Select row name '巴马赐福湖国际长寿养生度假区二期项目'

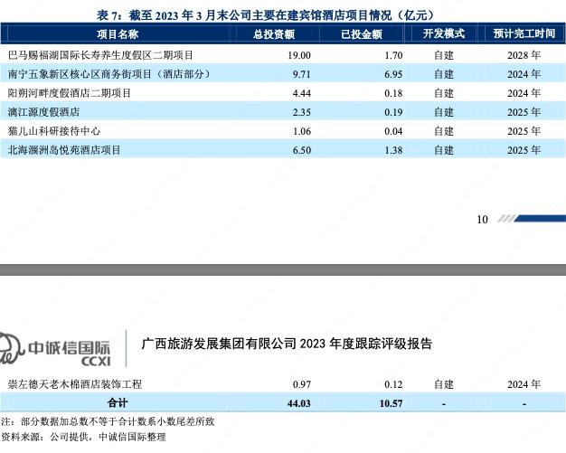pos(100,55)
